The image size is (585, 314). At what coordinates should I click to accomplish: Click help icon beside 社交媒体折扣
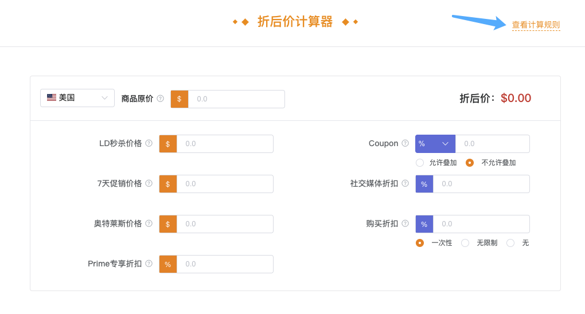point(405,183)
